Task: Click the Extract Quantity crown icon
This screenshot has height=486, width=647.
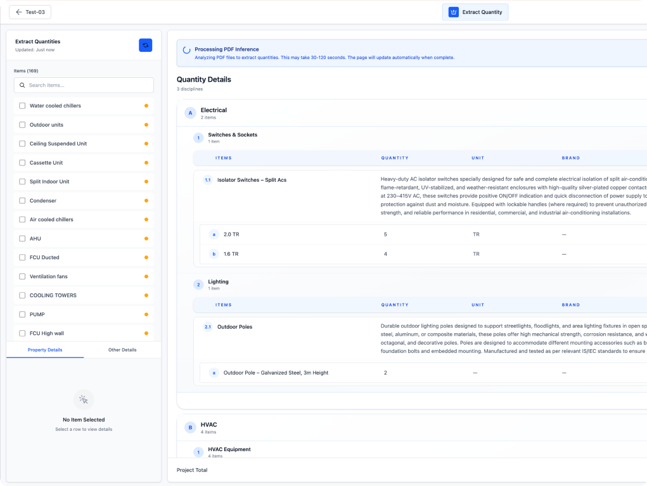Action: 453,12
